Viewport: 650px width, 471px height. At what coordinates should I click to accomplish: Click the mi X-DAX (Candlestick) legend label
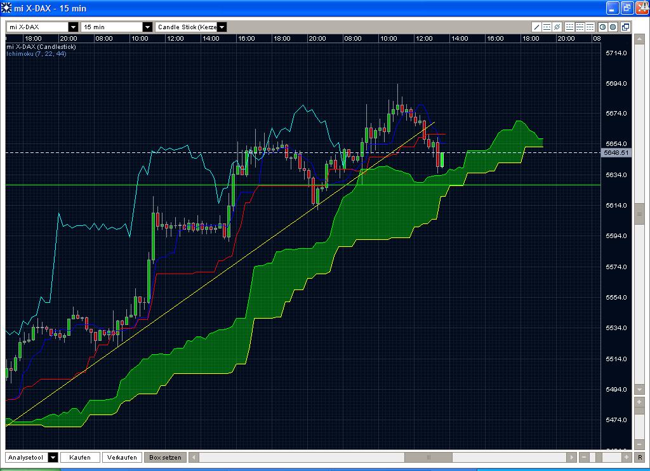[41, 47]
